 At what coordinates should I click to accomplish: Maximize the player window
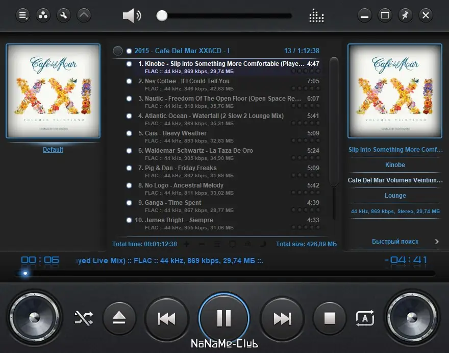click(x=385, y=15)
